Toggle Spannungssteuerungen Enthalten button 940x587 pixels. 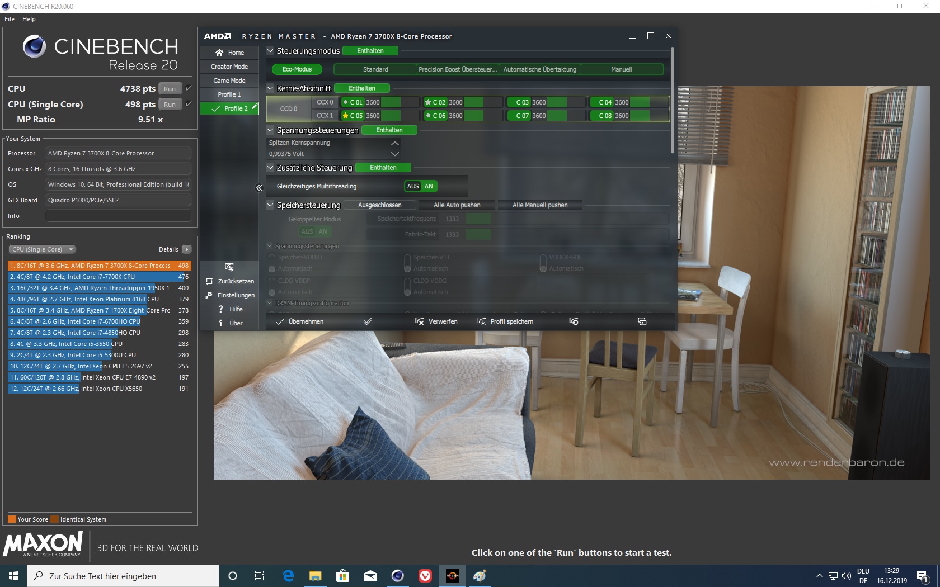[389, 130]
